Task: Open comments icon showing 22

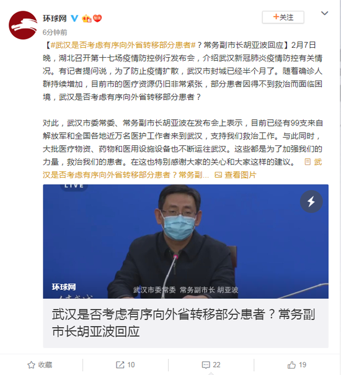Action: pyautogui.click(x=211, y=364)
